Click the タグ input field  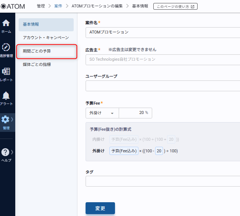163,181
